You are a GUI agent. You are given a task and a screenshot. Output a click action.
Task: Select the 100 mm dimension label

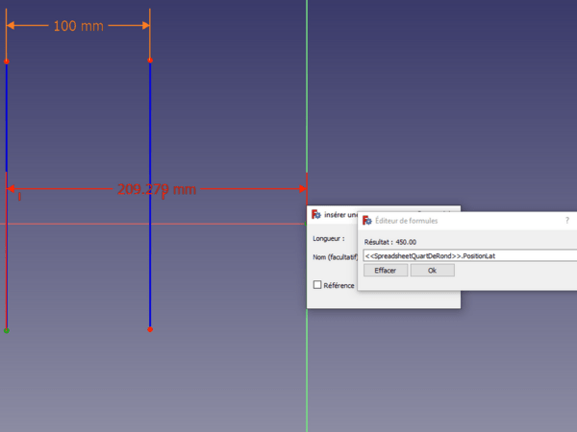click(78, 26)
